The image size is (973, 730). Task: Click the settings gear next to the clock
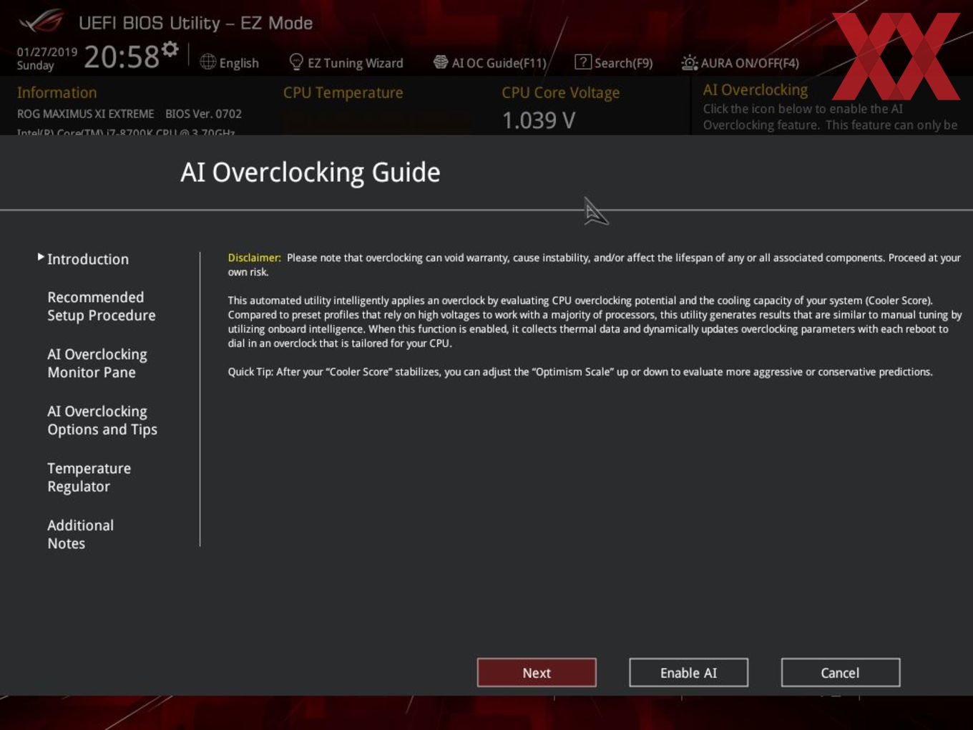(x=170, y=49)
